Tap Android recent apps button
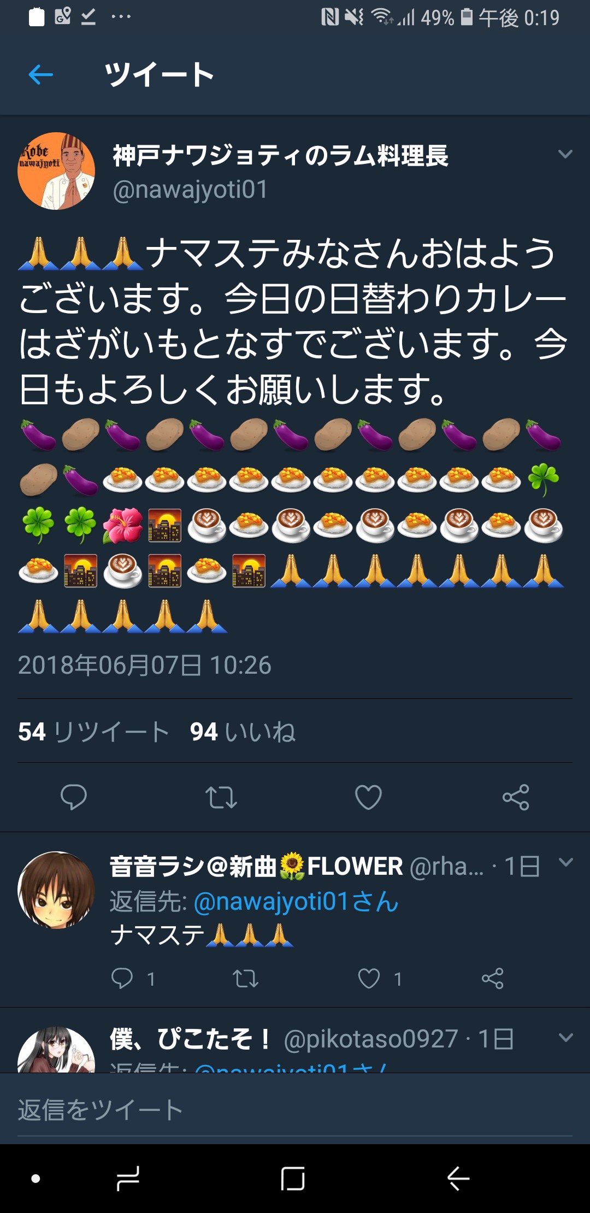The image size is (590, 1213). pyautogui.click(x=128, y=1179)
